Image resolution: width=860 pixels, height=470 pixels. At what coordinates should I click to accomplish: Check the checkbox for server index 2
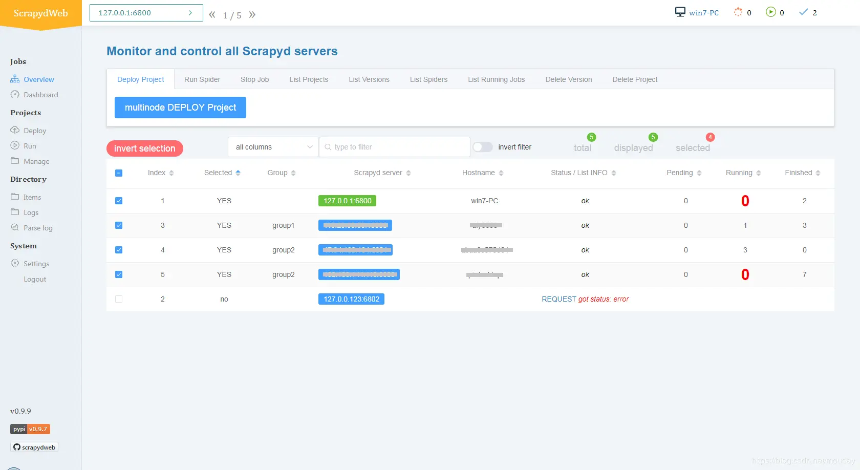119,299
